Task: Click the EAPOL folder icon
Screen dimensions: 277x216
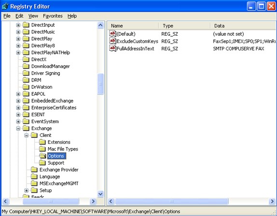Action: pyautogui.click(x=26, y=94)
